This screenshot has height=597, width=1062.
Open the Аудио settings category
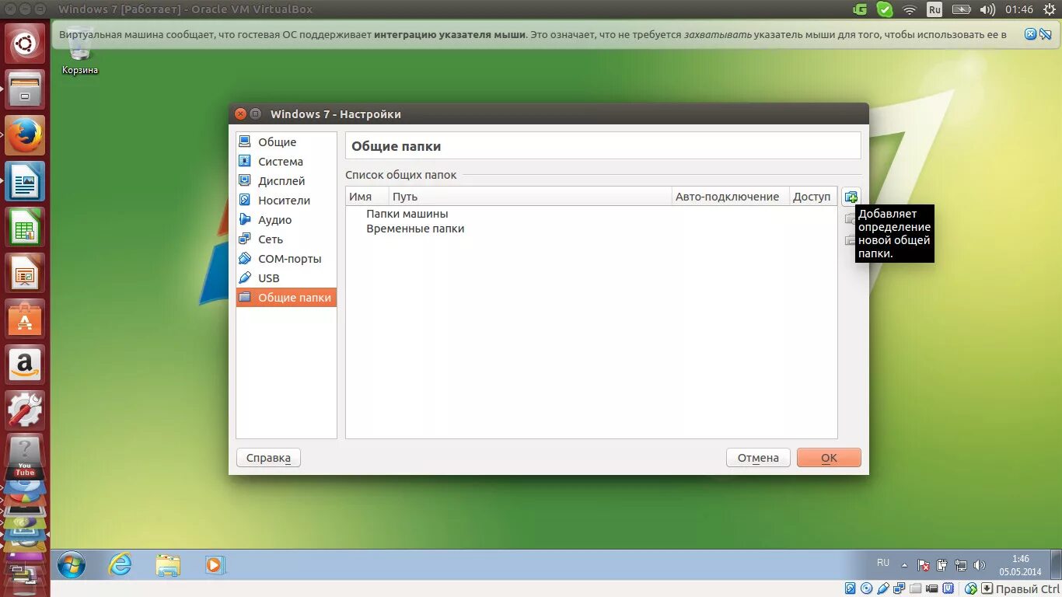pyautogui.click(x=286, y=220)
